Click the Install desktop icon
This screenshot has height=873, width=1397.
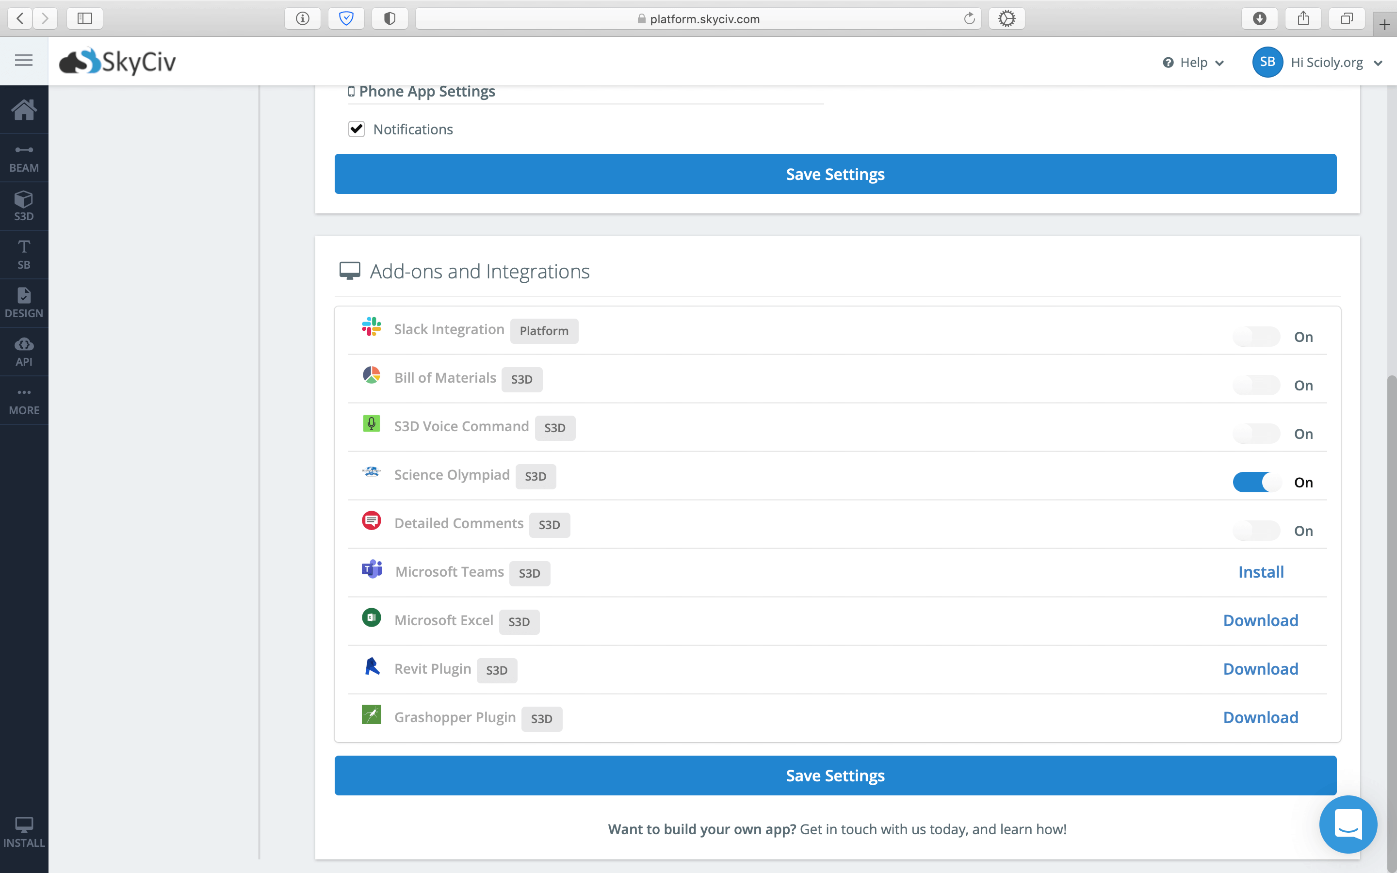click(24, 832)
